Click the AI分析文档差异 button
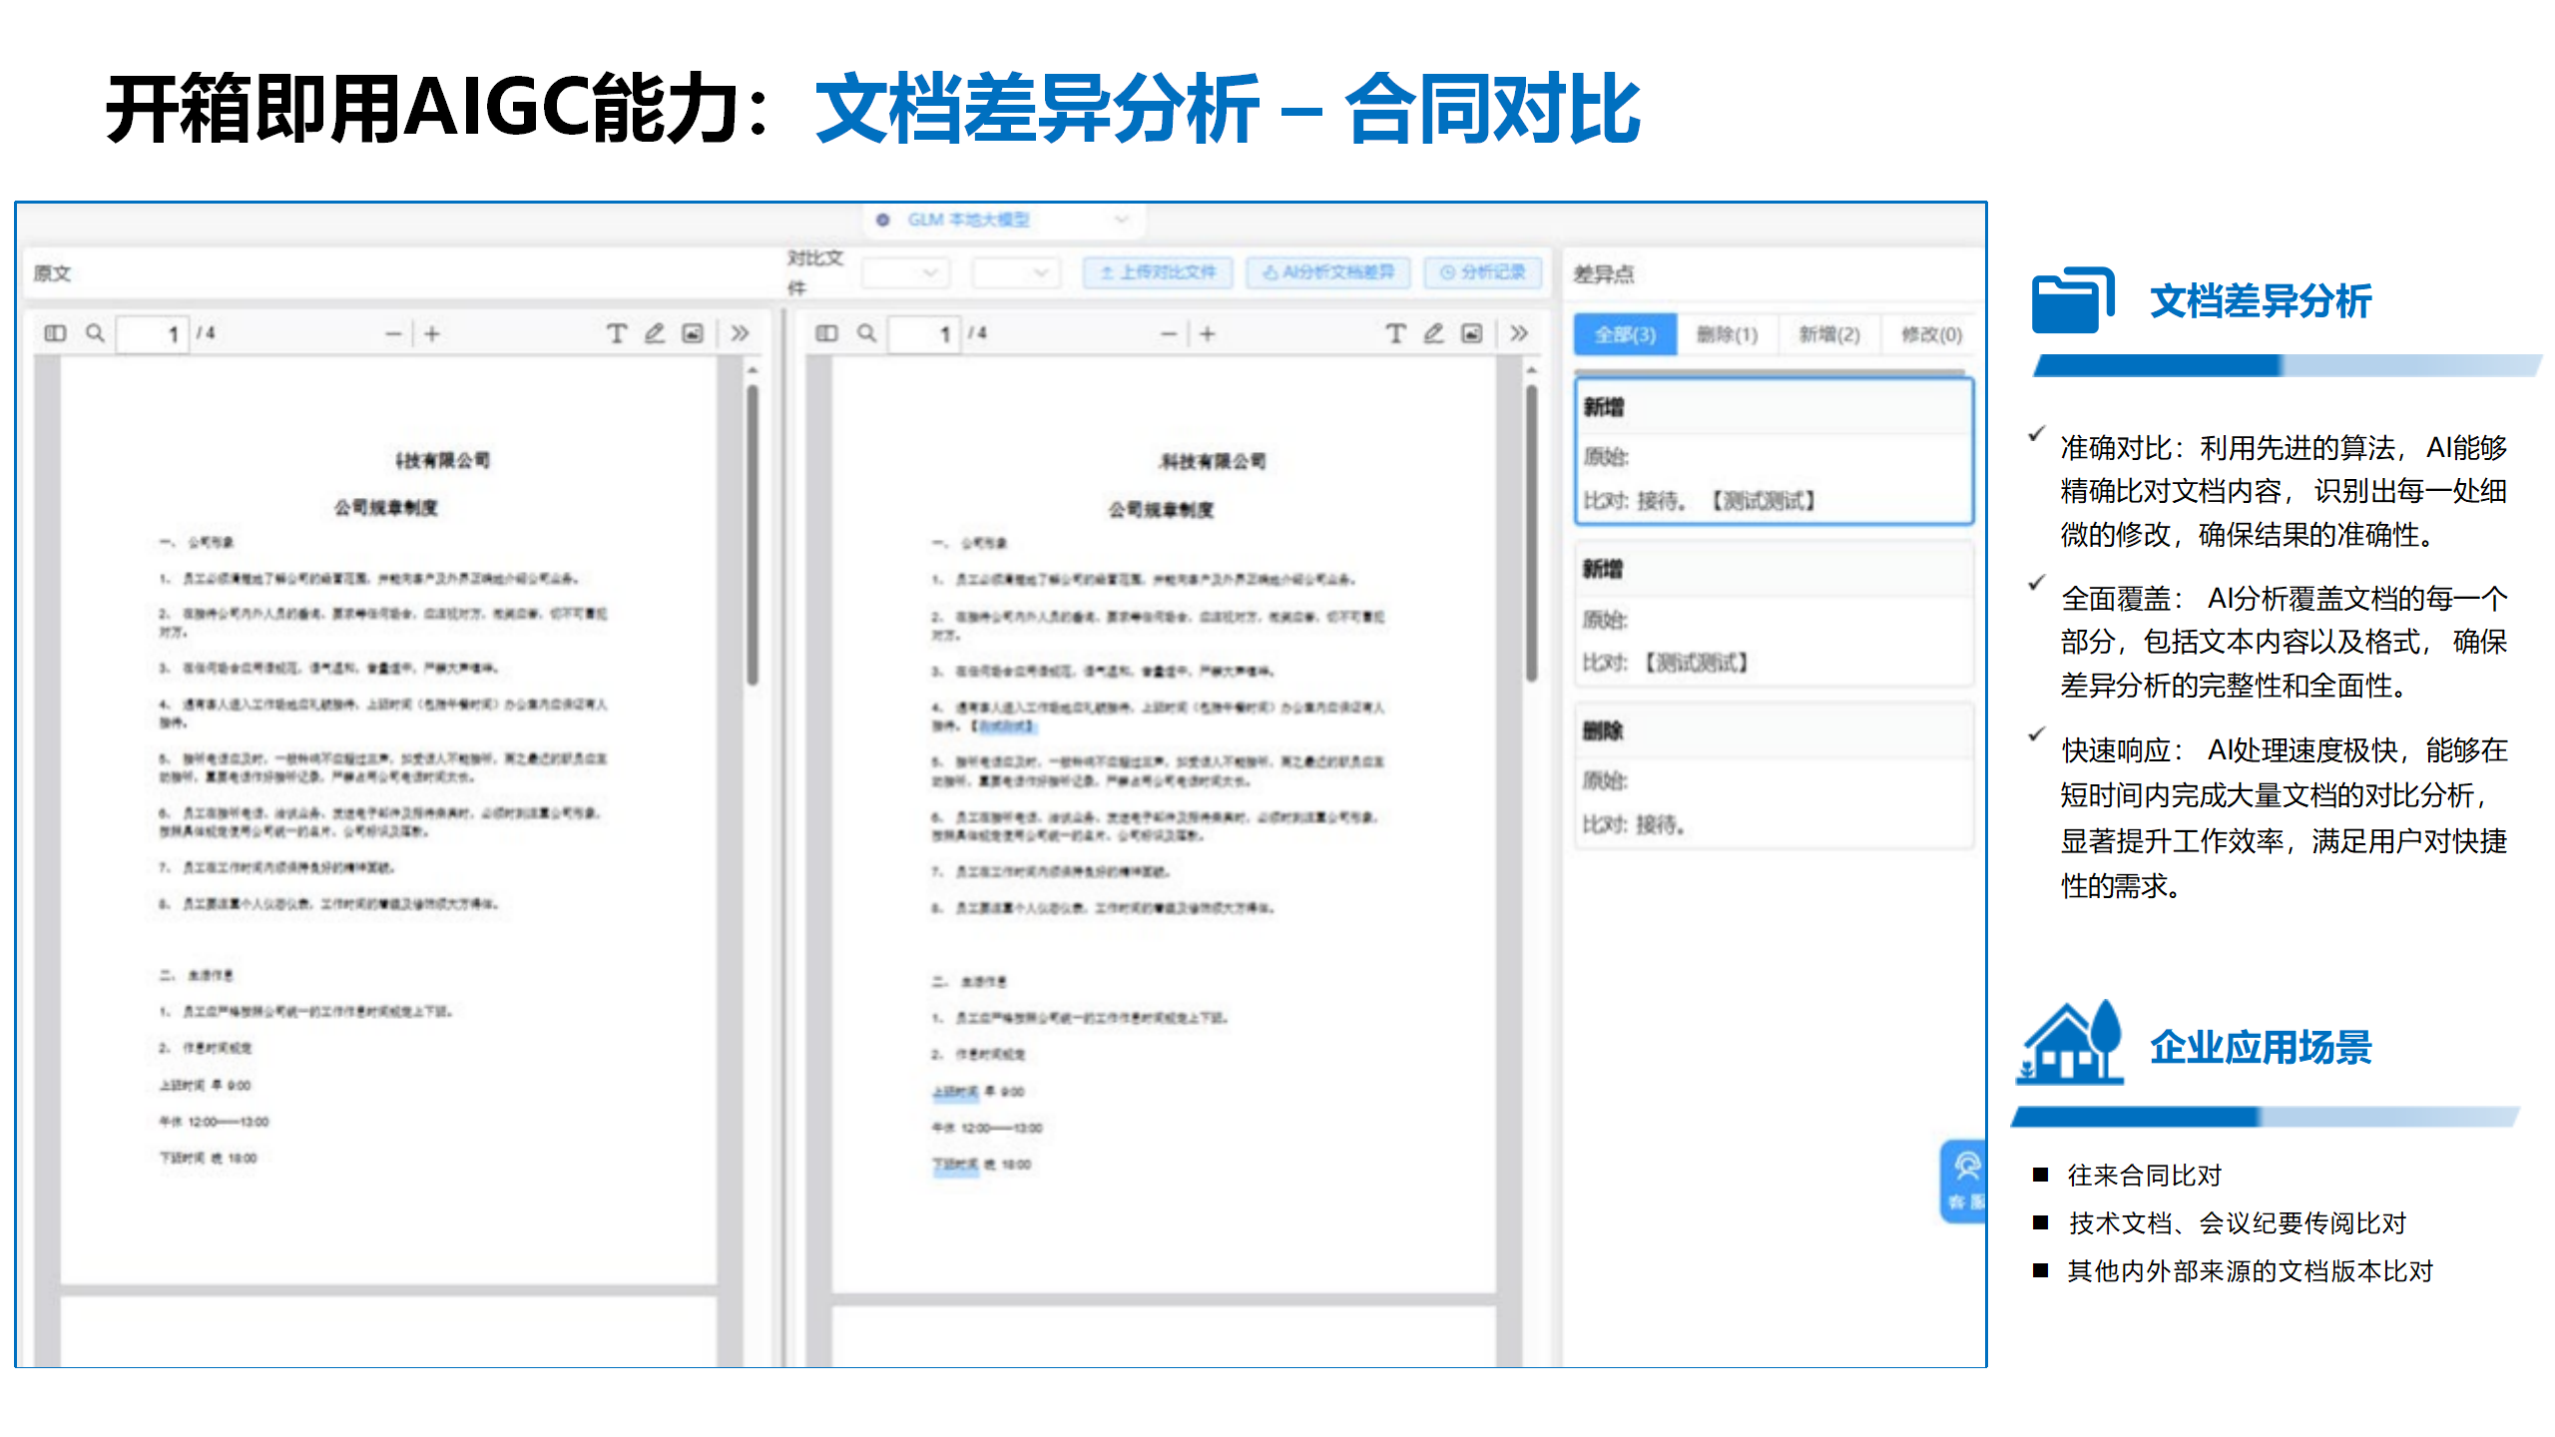Viewport: 2555px width, 1437px height. pyautogui.click(x=1328, y=272)
